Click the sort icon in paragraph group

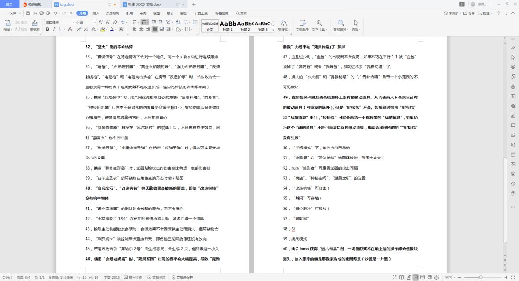point(178,22)
